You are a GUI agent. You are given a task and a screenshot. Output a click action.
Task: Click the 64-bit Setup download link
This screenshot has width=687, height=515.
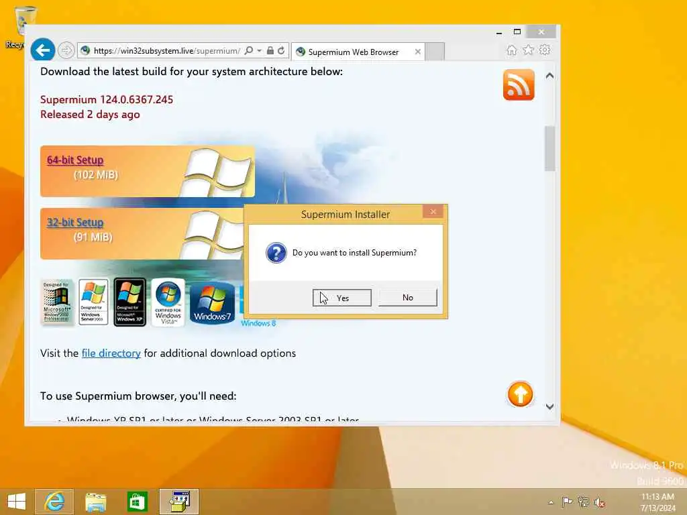(75, 160)
